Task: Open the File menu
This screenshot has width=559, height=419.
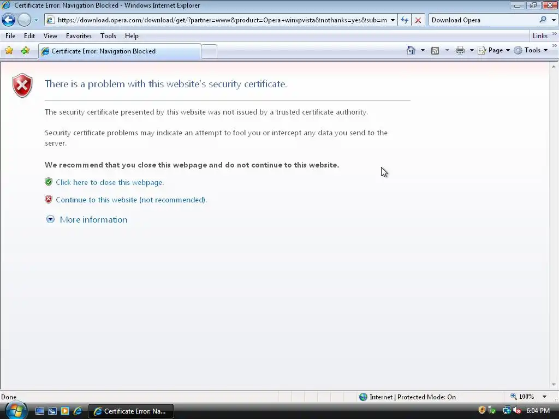Action: tap(10, 36)
